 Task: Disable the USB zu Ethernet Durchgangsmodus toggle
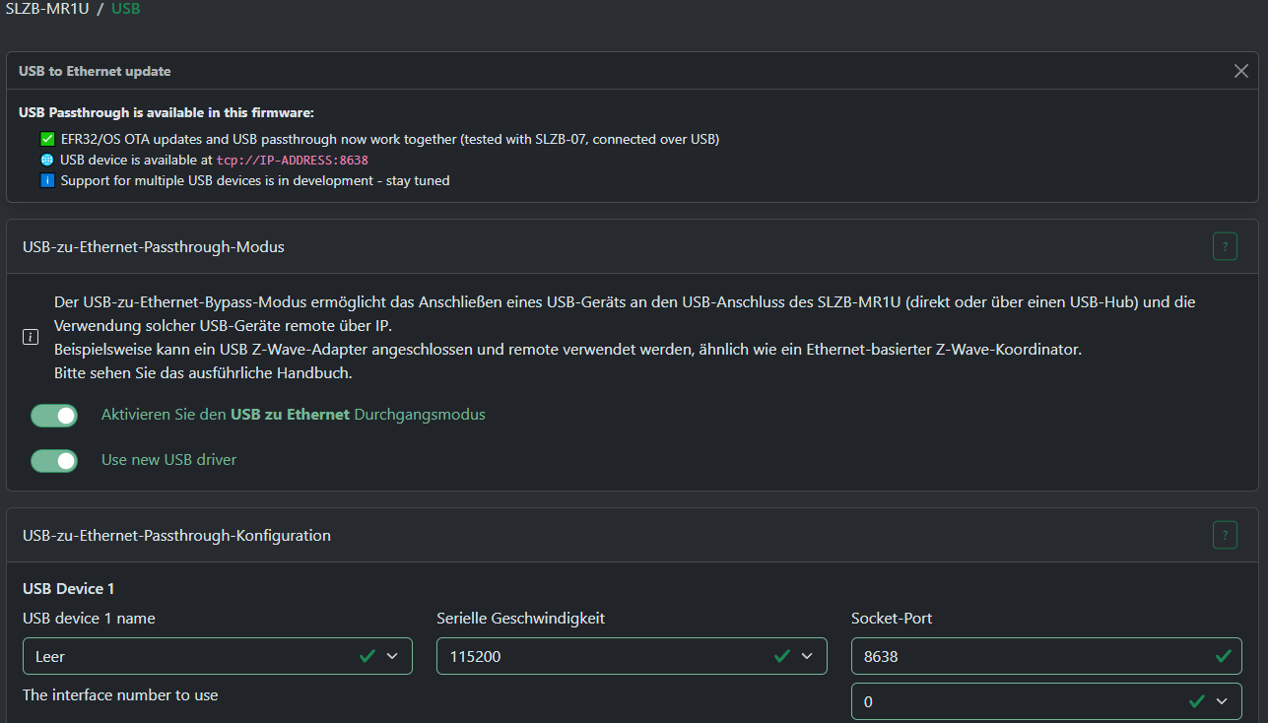pos(53,415)
